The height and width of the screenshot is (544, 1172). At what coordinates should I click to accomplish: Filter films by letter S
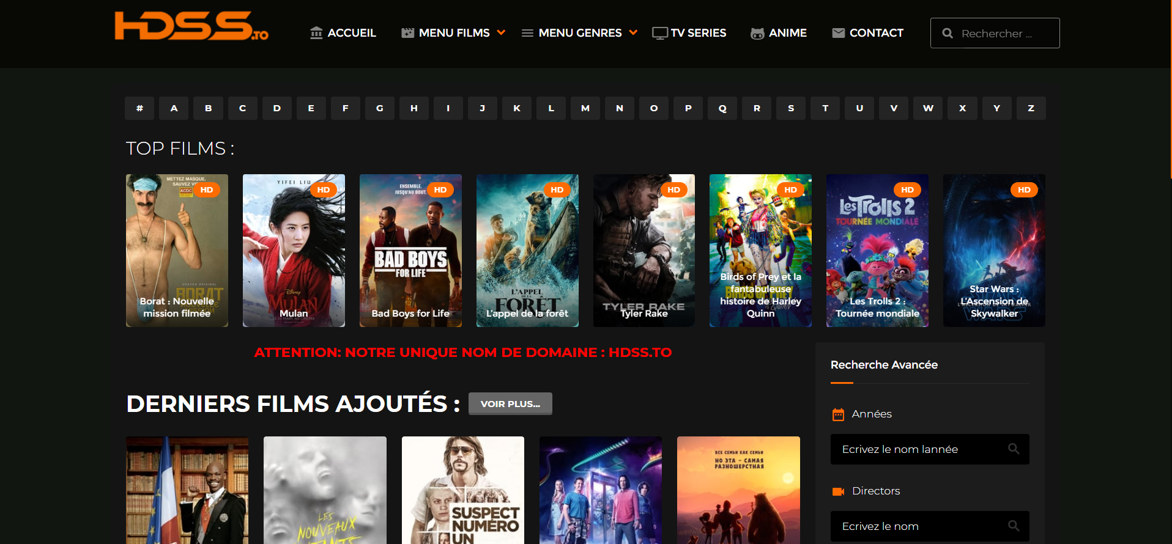tap(791, 108)
